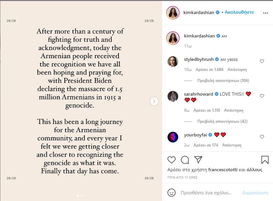Reply to styledbyhrush's comment via Απάντηση

(237, 70)
